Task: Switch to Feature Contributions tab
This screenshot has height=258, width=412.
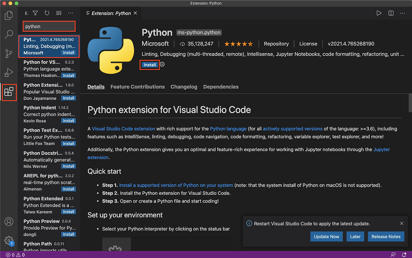Action: pyautogui.click(x=137, y=87)
